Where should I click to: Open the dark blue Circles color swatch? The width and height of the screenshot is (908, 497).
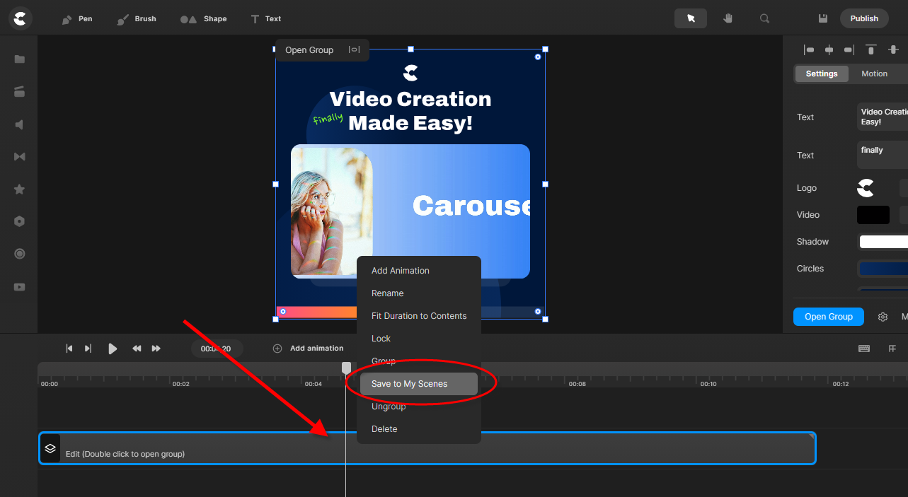pyautogui.click(x=883, y=269)
